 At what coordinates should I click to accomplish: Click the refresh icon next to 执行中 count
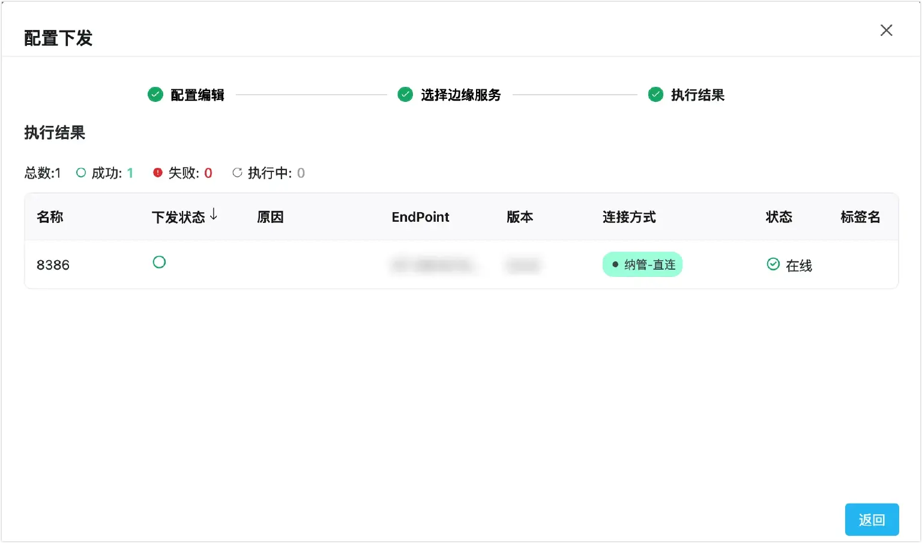coord(236,173)
